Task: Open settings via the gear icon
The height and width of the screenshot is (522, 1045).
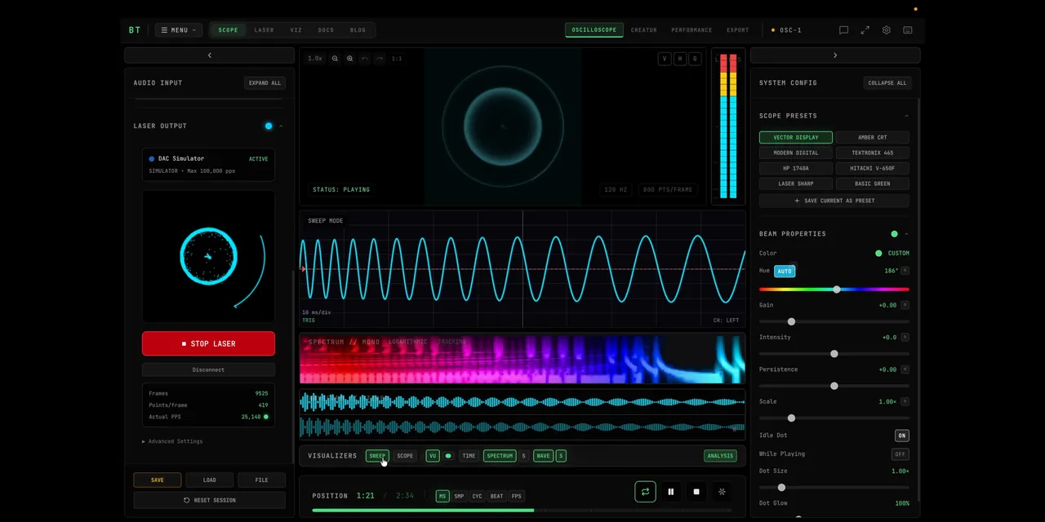Action: [887, 30]
